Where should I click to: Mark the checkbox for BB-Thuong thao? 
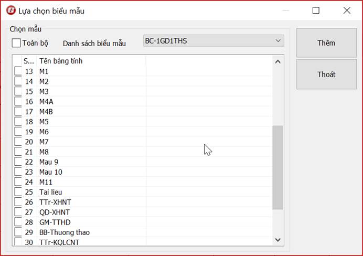point(18,232)
